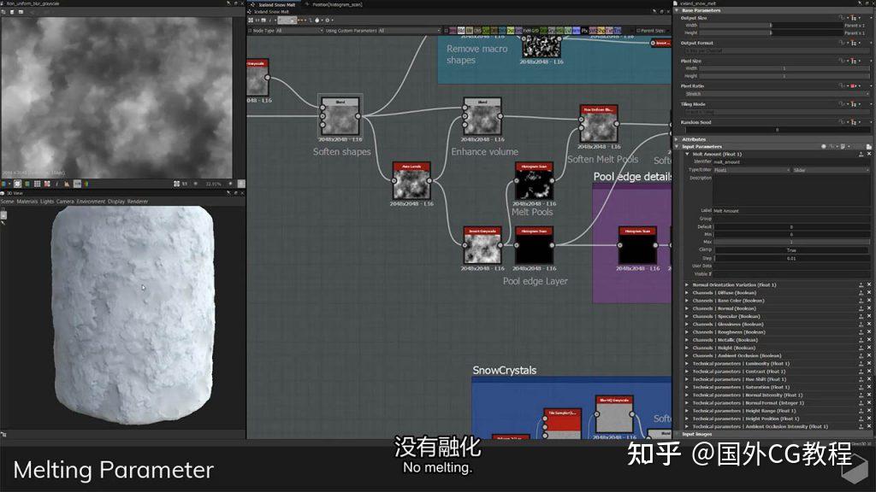Click the Blur HQ Grayscale node
This screenshot has width=876, height=492.
[614, 414]
